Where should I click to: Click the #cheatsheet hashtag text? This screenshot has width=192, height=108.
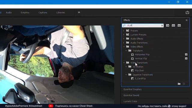pyautogui.click(x=35, y=106)
